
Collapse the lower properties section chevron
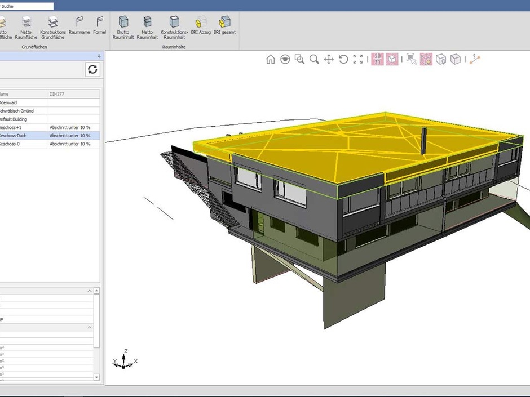90,327
